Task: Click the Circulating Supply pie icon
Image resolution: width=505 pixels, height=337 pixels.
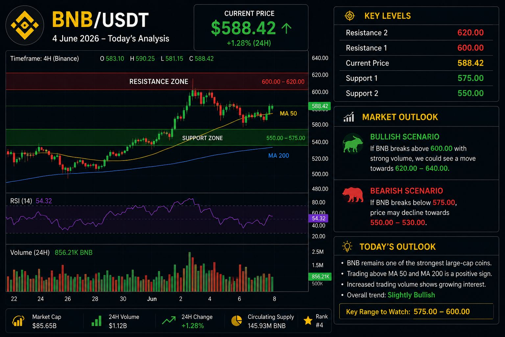Action: [236, 321]
